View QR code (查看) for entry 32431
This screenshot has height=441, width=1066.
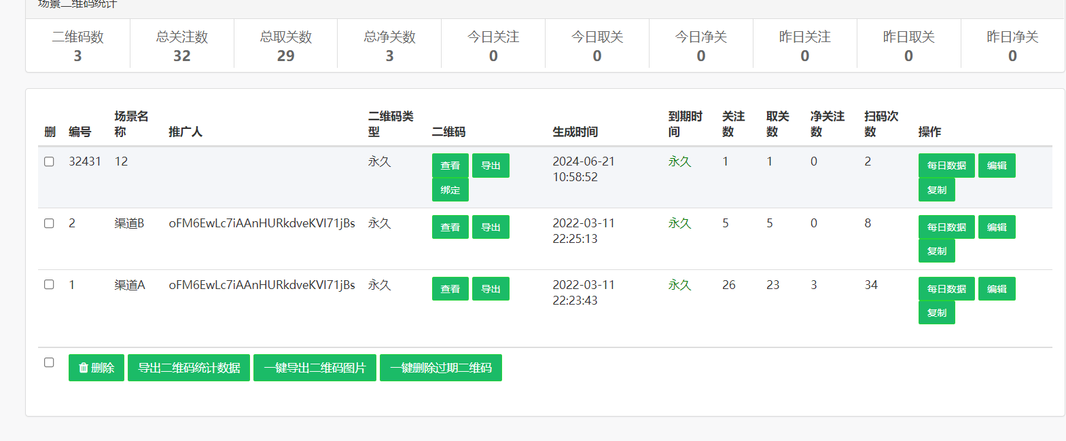pyautogui.click(x=450, y=166)
